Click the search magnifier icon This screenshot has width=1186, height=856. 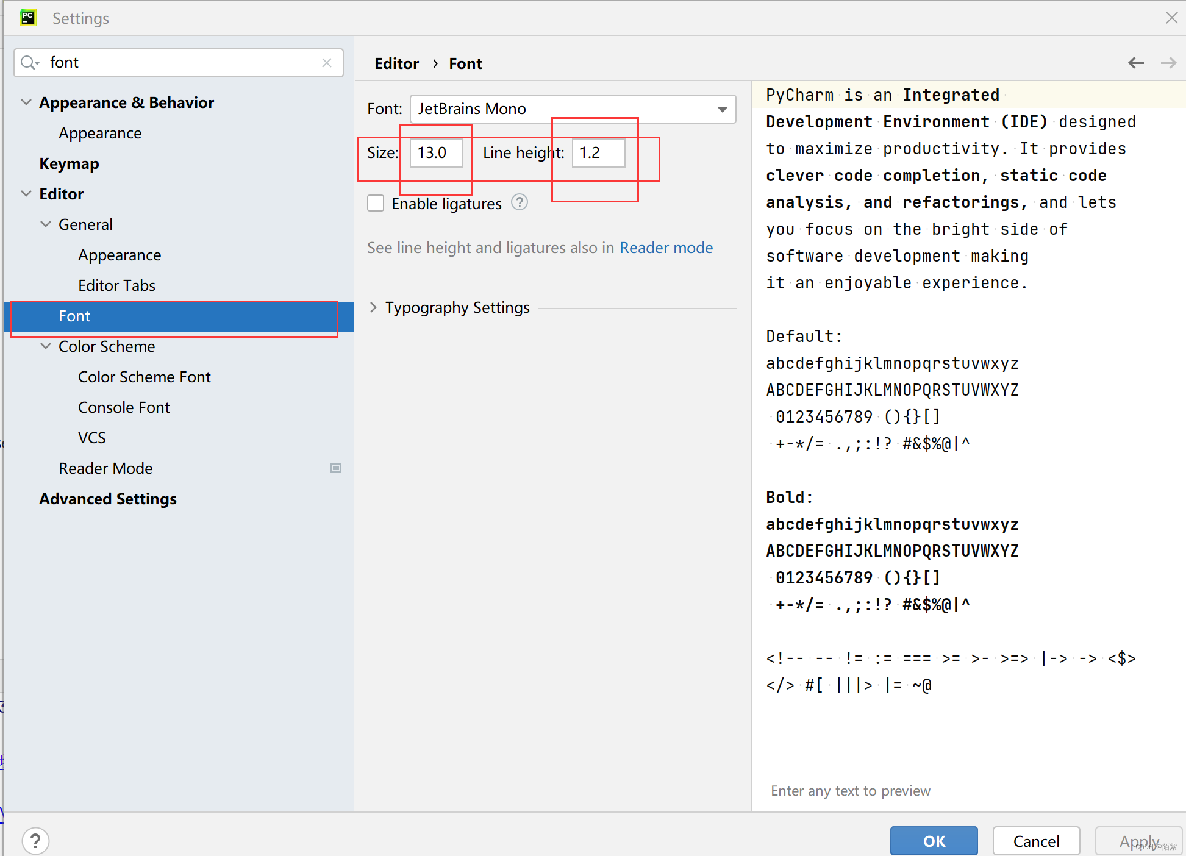tap(29, 62)
